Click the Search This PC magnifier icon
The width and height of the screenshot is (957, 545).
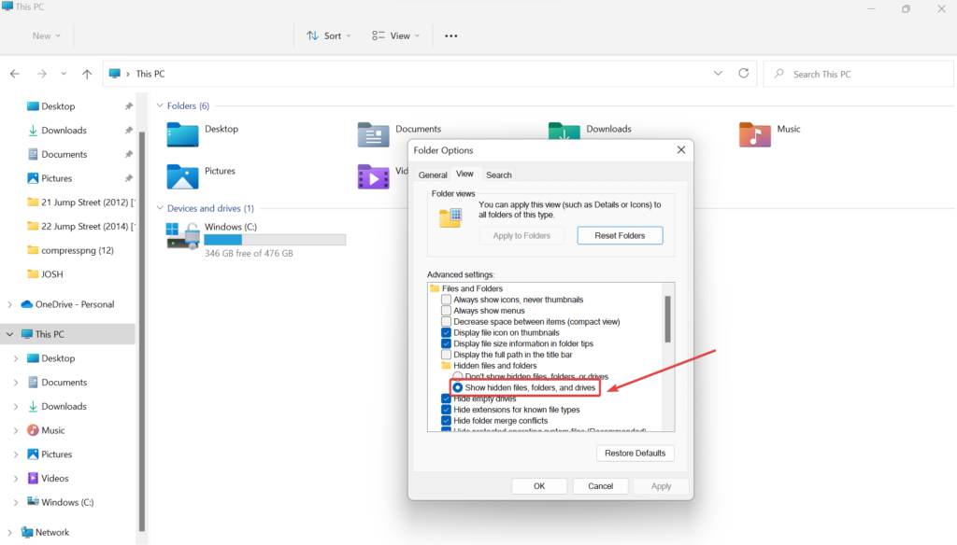pyautogui.click(x=778, y=73)
